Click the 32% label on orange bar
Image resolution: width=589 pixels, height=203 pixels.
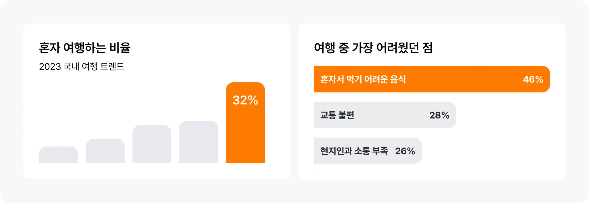[x=245, y=100]
